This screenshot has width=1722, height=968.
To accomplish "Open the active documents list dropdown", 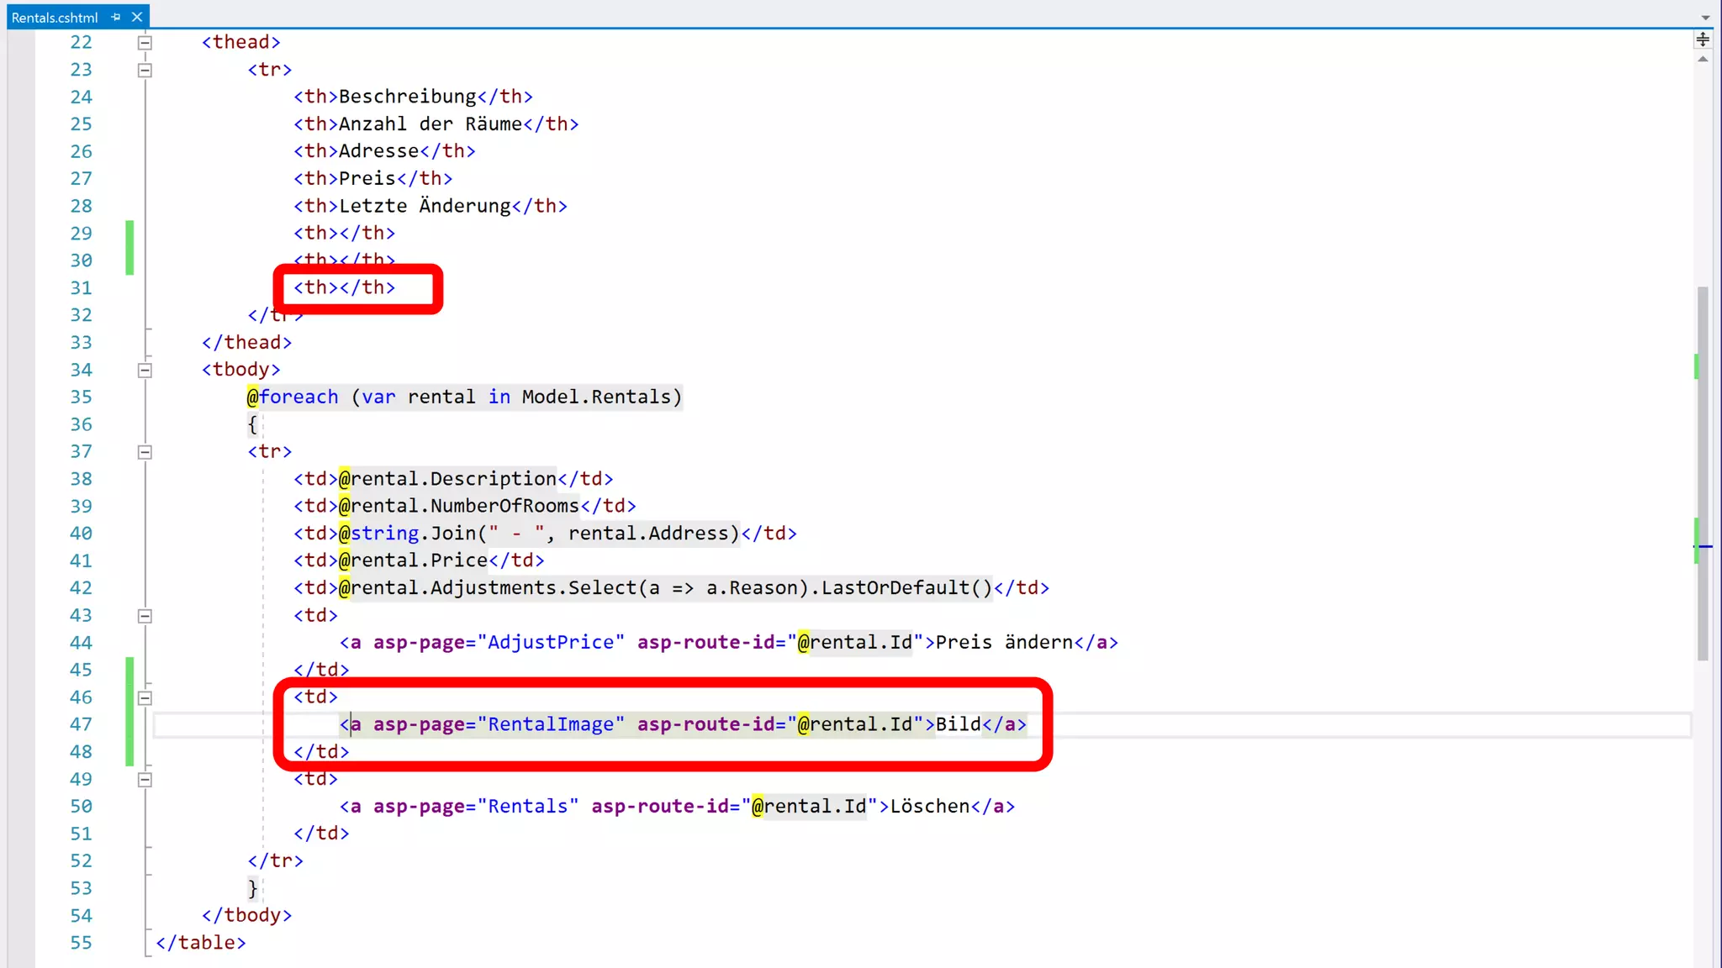I will [x=1705, y=17].
